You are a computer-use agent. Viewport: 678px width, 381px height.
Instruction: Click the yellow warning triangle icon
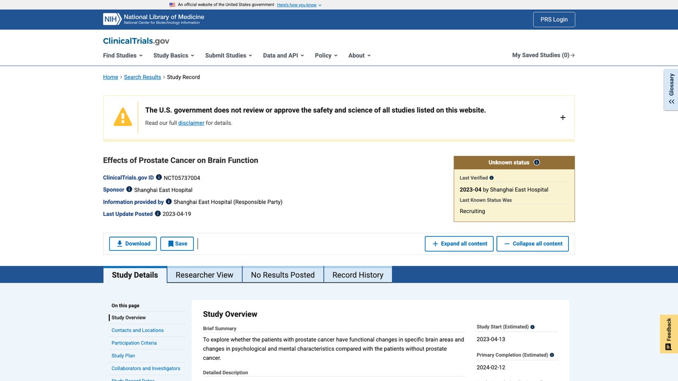tap(123, 117)
